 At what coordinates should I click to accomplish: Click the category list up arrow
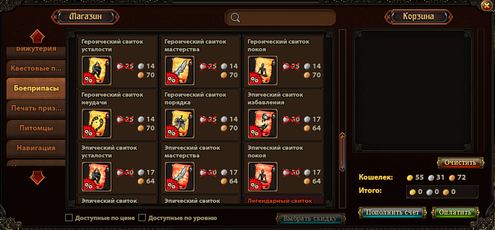(x=37, y=36)
